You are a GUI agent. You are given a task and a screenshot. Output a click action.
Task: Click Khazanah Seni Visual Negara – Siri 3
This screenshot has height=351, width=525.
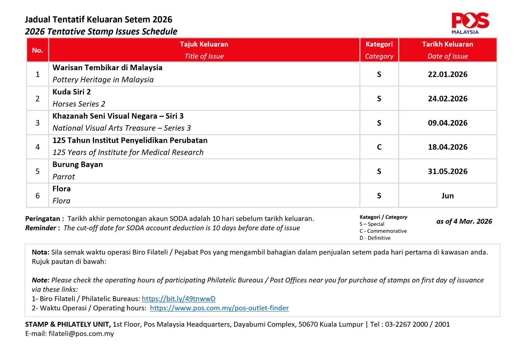point(118,116)
